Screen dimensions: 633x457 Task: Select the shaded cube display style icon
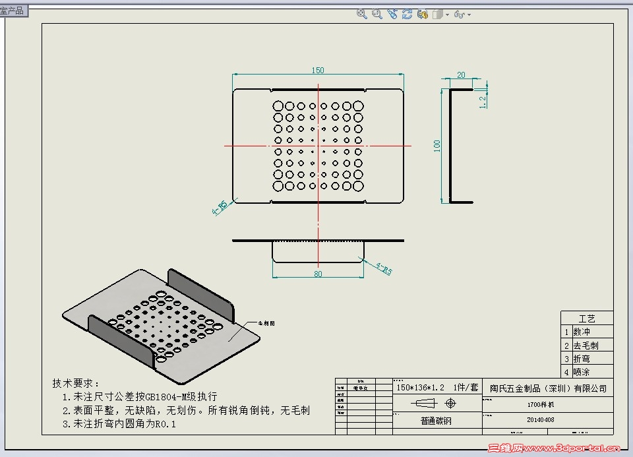(x=437, y=14)
